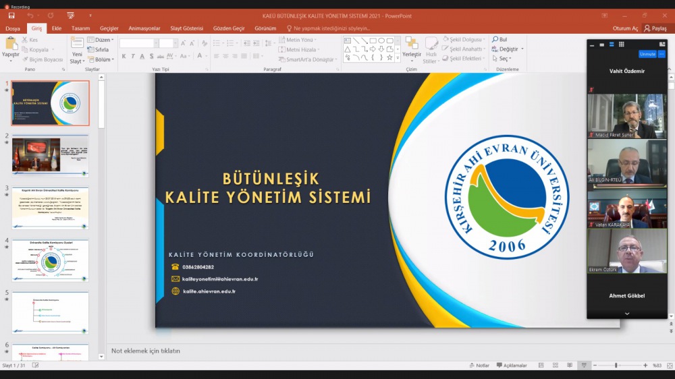The height and width of the screenshot is (379, 675).
Task: Click the Kes scissors icon
Action: [x=25, y=40]
